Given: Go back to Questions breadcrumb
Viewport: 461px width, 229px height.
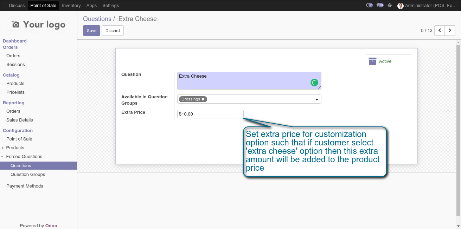Looking at the screenshot, I should 97,19.
